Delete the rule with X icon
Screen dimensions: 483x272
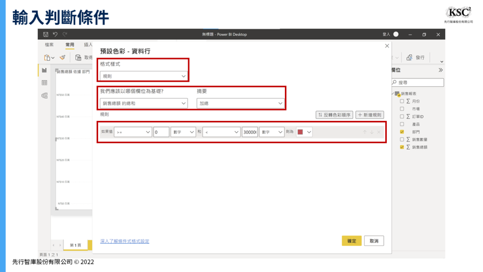379,132
